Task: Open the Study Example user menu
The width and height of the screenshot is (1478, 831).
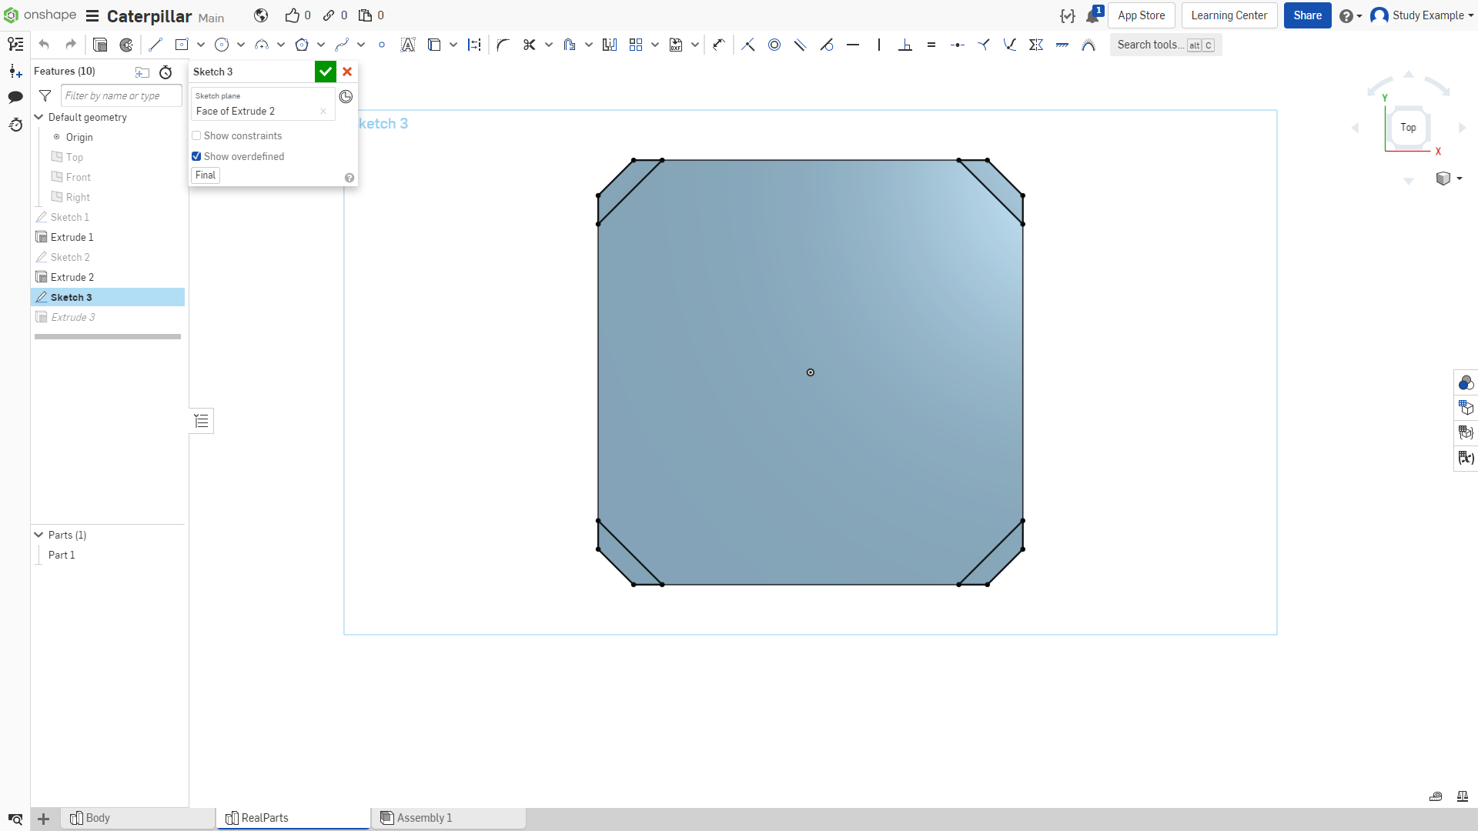Action: coord(1423,15)
